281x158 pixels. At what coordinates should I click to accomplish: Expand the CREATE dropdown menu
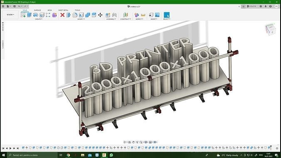pyautogui.click(x=39, y=19)
